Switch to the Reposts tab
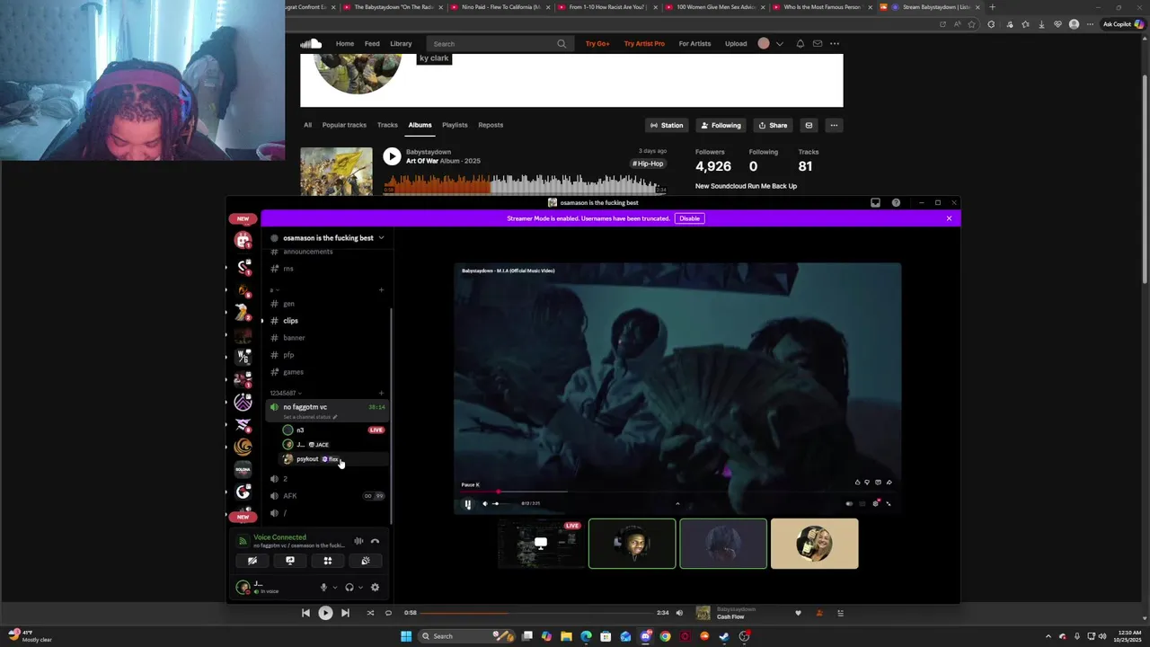 coord(491,125)
